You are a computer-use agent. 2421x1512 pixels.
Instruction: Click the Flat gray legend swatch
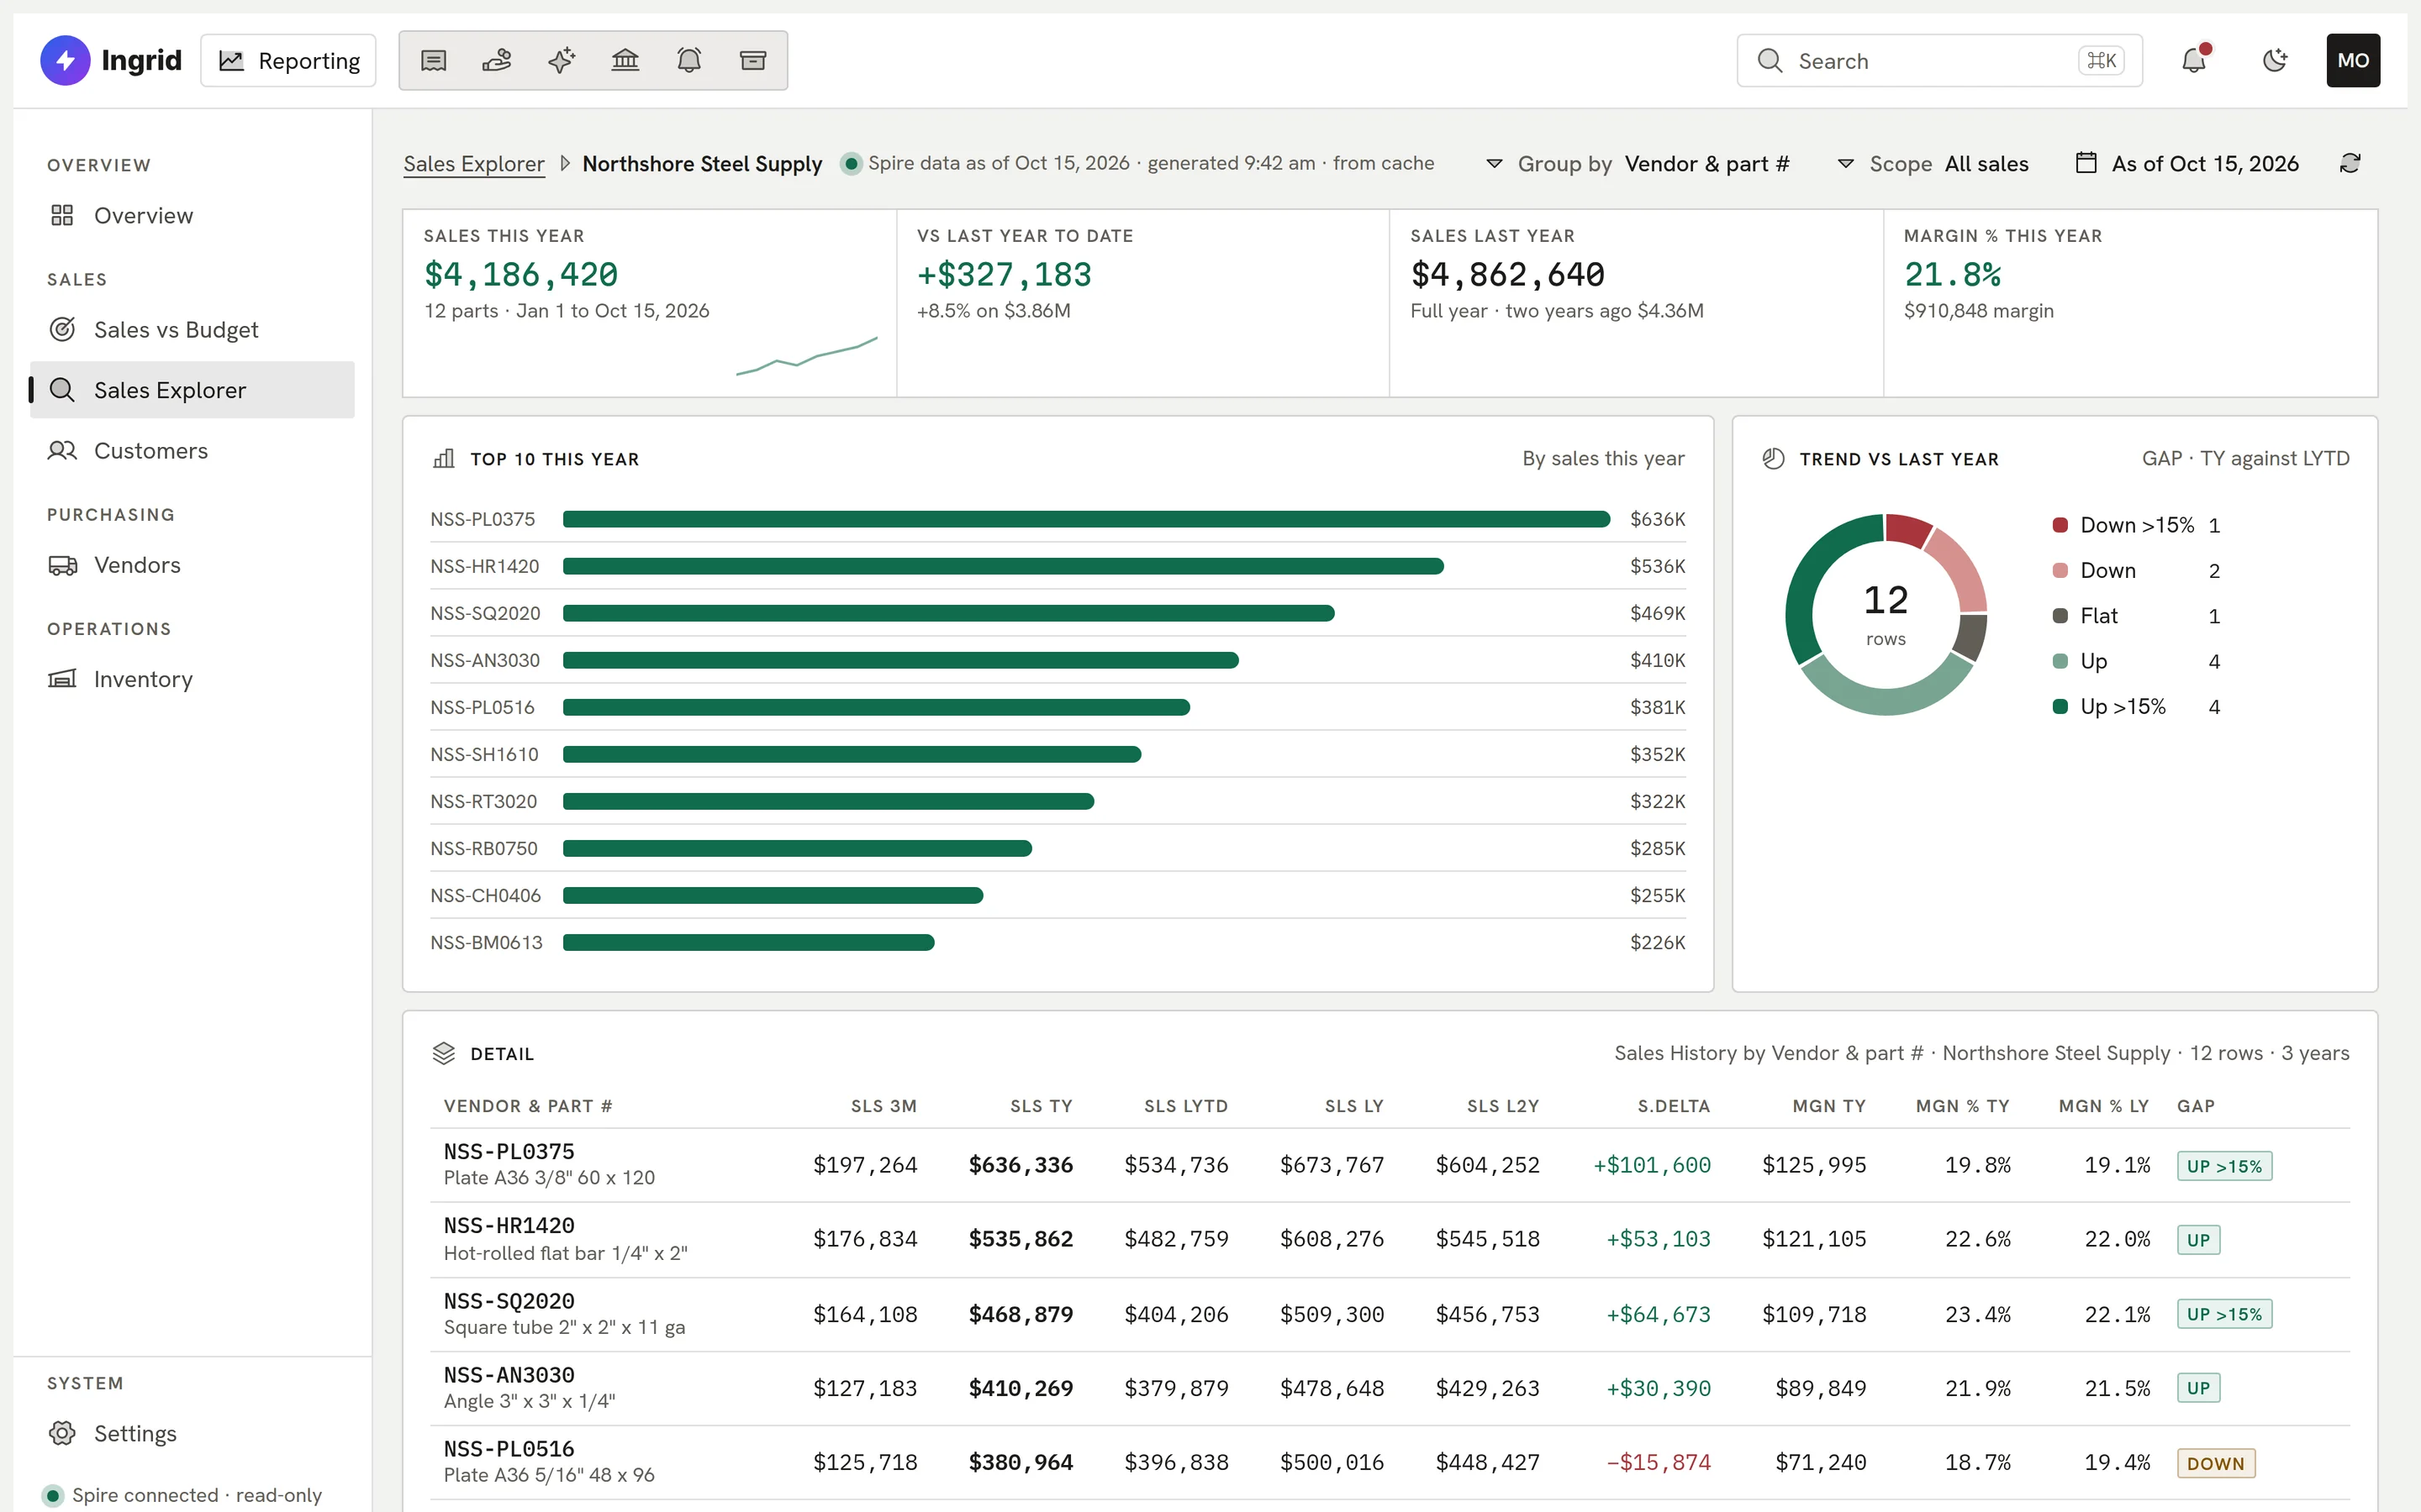2060,616
